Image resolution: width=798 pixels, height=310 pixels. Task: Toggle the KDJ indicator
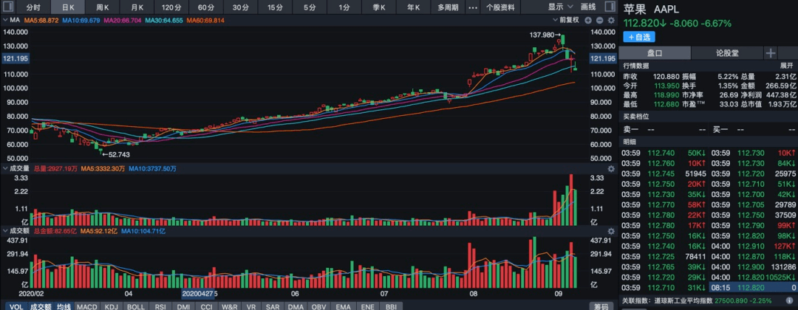[x=112, y=306]
